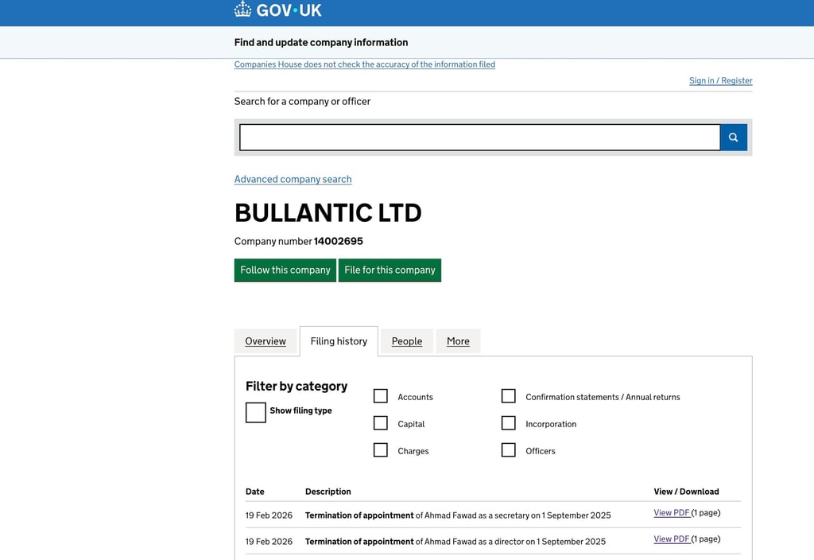Click 'Find and update company information' heading
This screenshot has width=814, height=560.
(321, 43)
